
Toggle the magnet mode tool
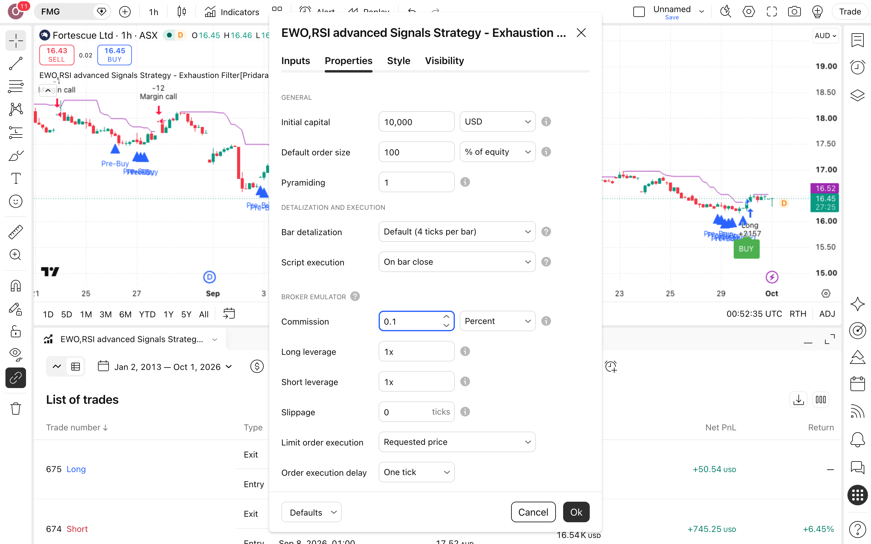tap(15, 286)
